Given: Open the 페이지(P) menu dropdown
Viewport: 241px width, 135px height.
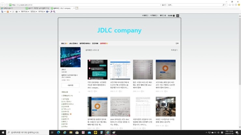Looking at the screenshot, I should [25, 11].
